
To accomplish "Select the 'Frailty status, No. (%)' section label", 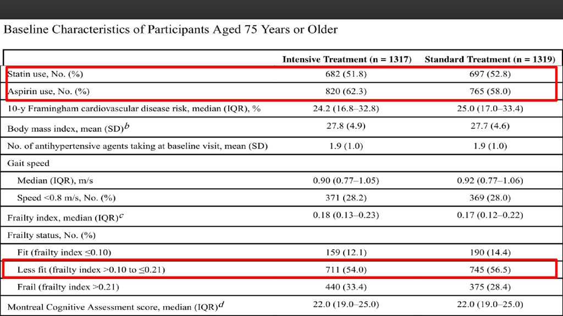I will coord(51,235).
